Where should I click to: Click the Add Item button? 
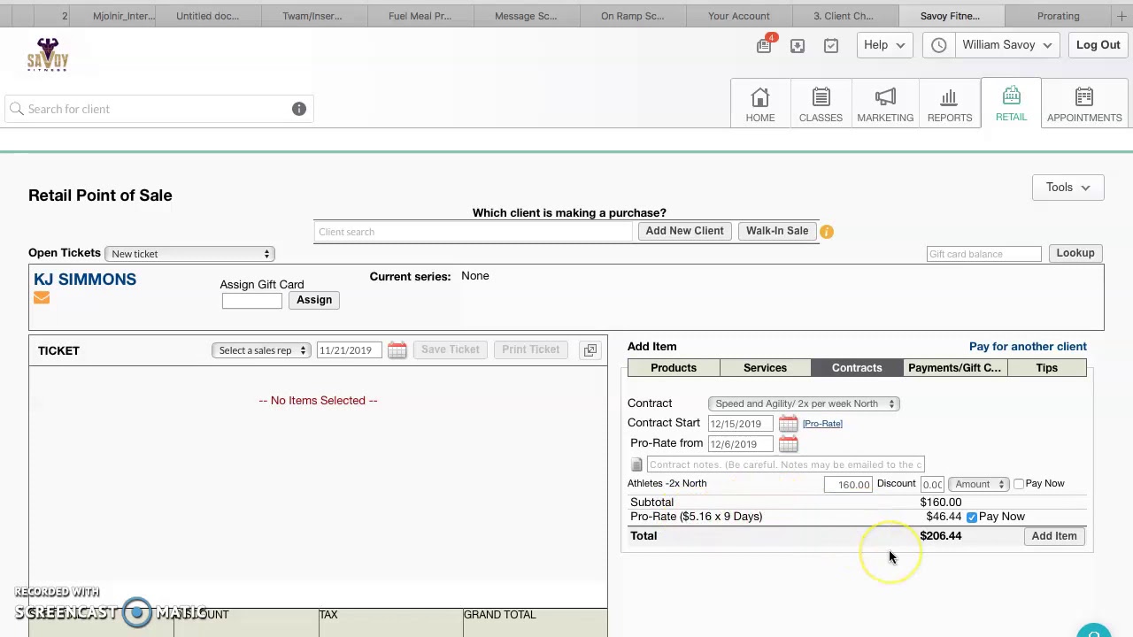(1054, 536)
